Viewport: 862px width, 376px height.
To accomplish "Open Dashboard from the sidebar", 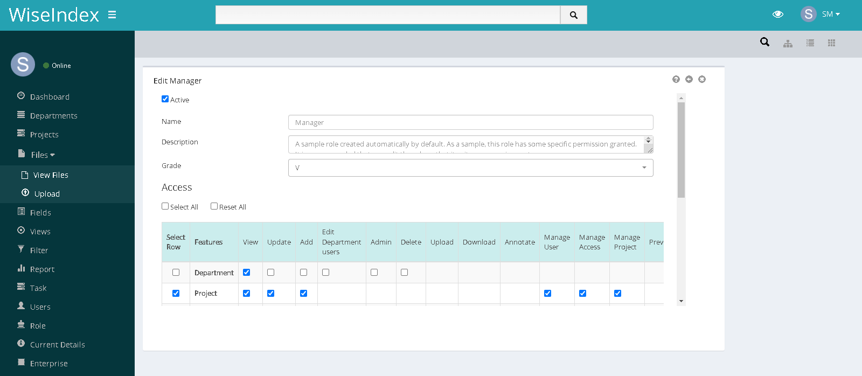I will coord(50,97).
